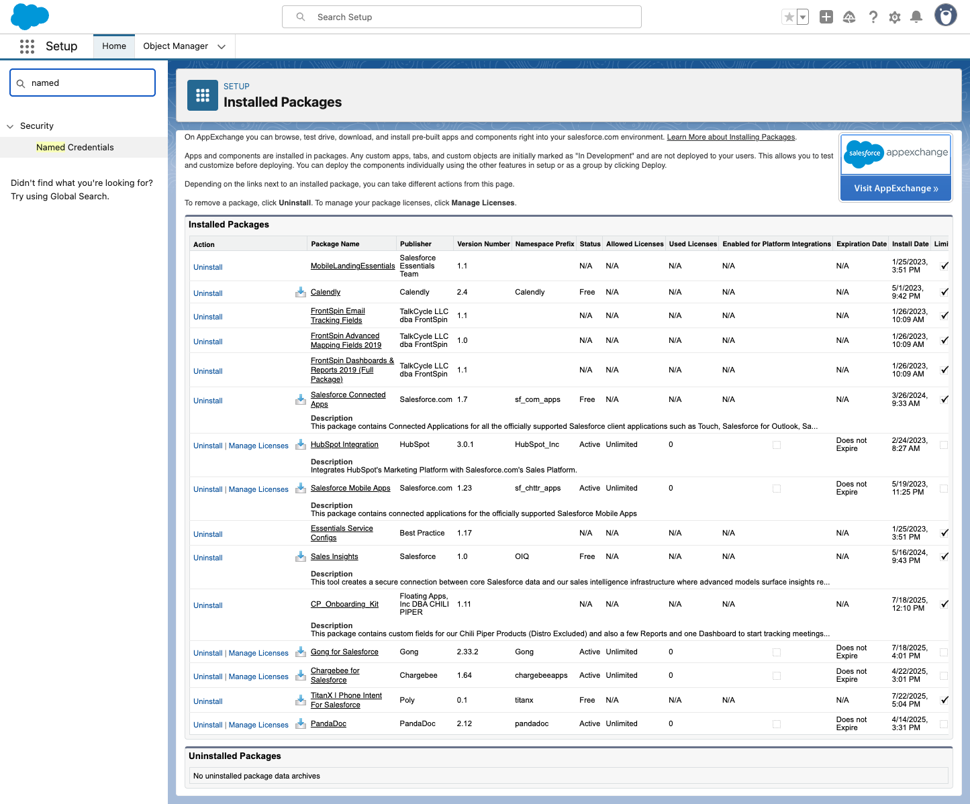
Task: Click the Search Setup field
Action: pos(462,17)
